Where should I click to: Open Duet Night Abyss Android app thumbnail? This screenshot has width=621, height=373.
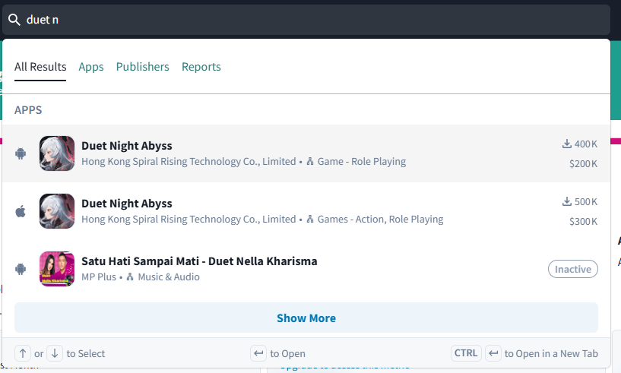[x=57, y=153]
